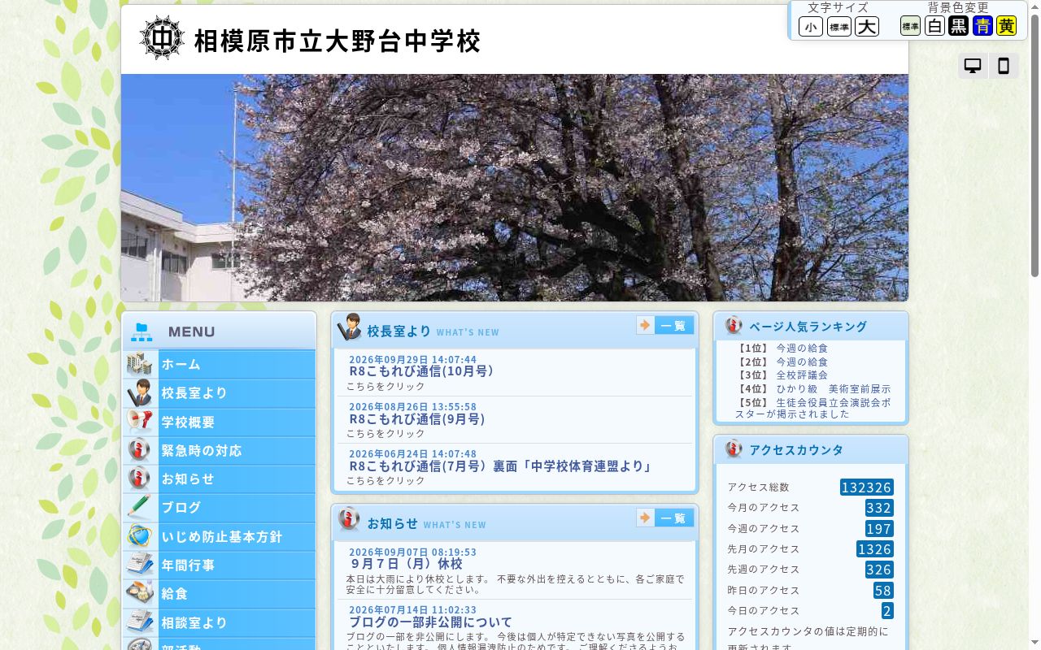The image size is (1041, 650).
Task: Open R8こもれび通信(9月号) article
Action: (417, 419)
